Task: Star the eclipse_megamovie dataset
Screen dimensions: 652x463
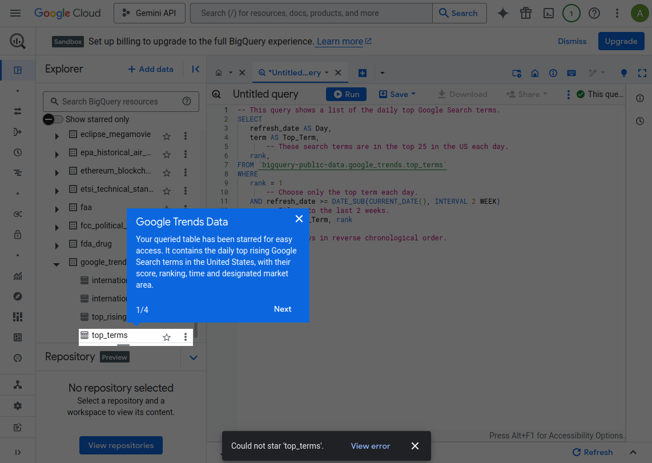Action: [x=167, y=136]
